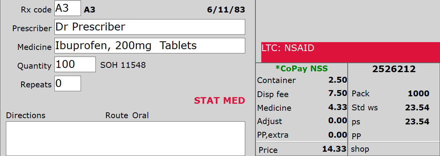Click the shop label in pricing panel
Viewport: 440px width, 156px height.
pyautogui.click(x=360, y=149)
